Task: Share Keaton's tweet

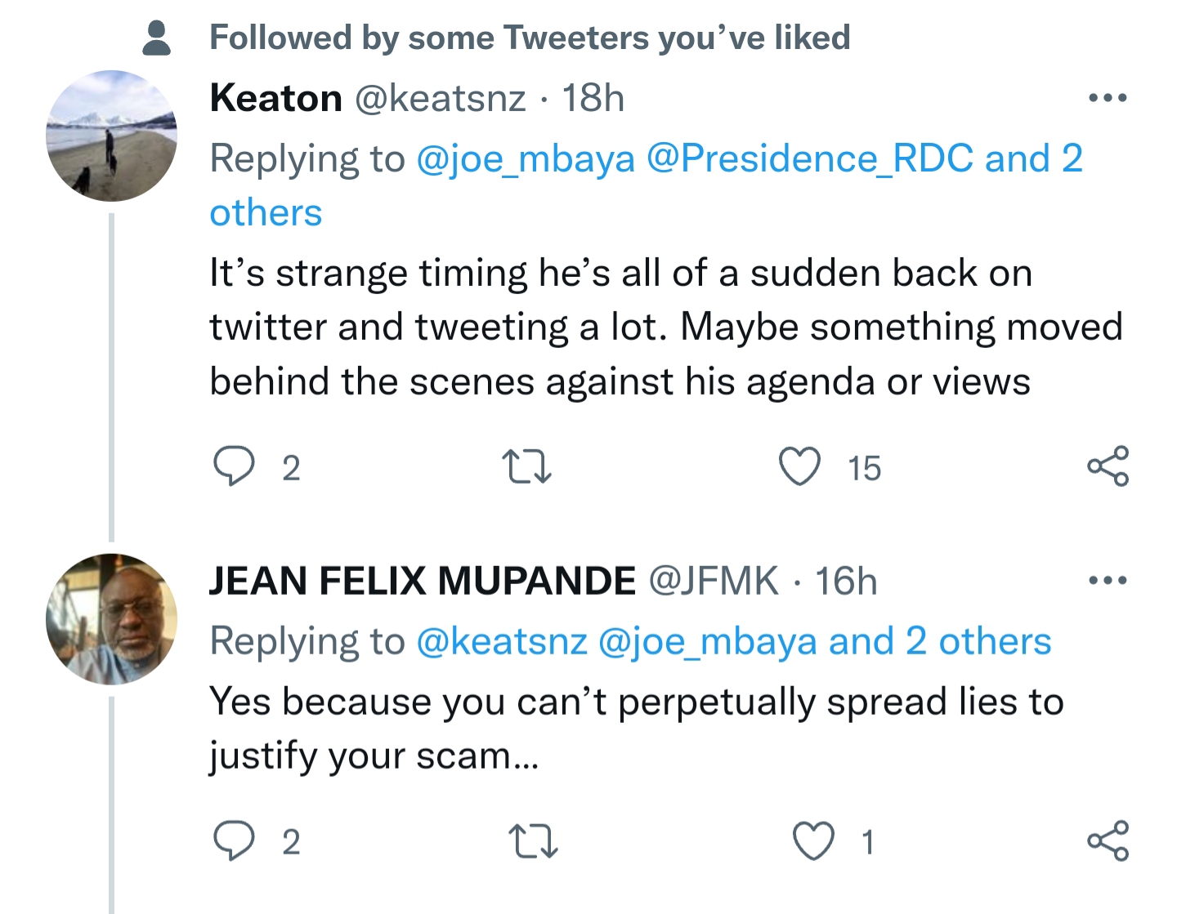Action: coord(1108,466)
